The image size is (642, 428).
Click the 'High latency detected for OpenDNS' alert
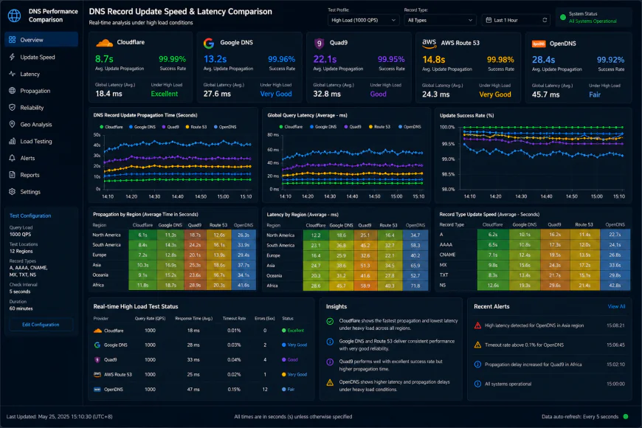coord(550,325)
